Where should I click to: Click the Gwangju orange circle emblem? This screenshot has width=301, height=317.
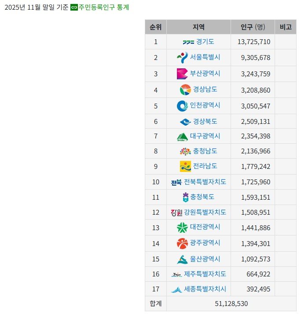[x=182, y=243]
